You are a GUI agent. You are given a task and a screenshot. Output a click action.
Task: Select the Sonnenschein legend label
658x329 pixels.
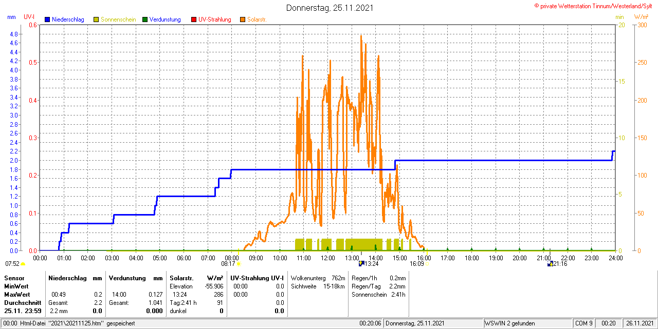(118, 20)
